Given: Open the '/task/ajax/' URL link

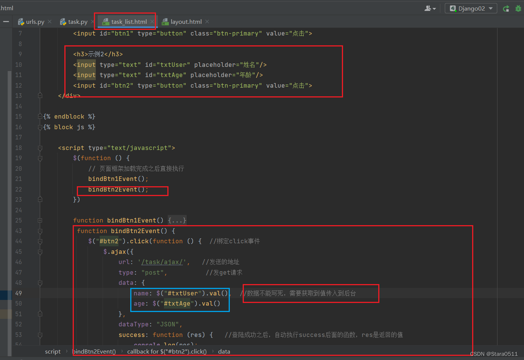Looking at the screenshot, I should pyautogui.click(x=162, y=262).
